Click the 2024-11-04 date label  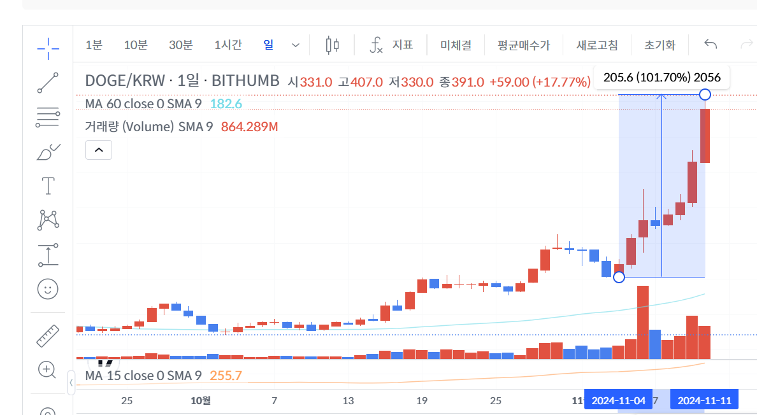point(619,400)
